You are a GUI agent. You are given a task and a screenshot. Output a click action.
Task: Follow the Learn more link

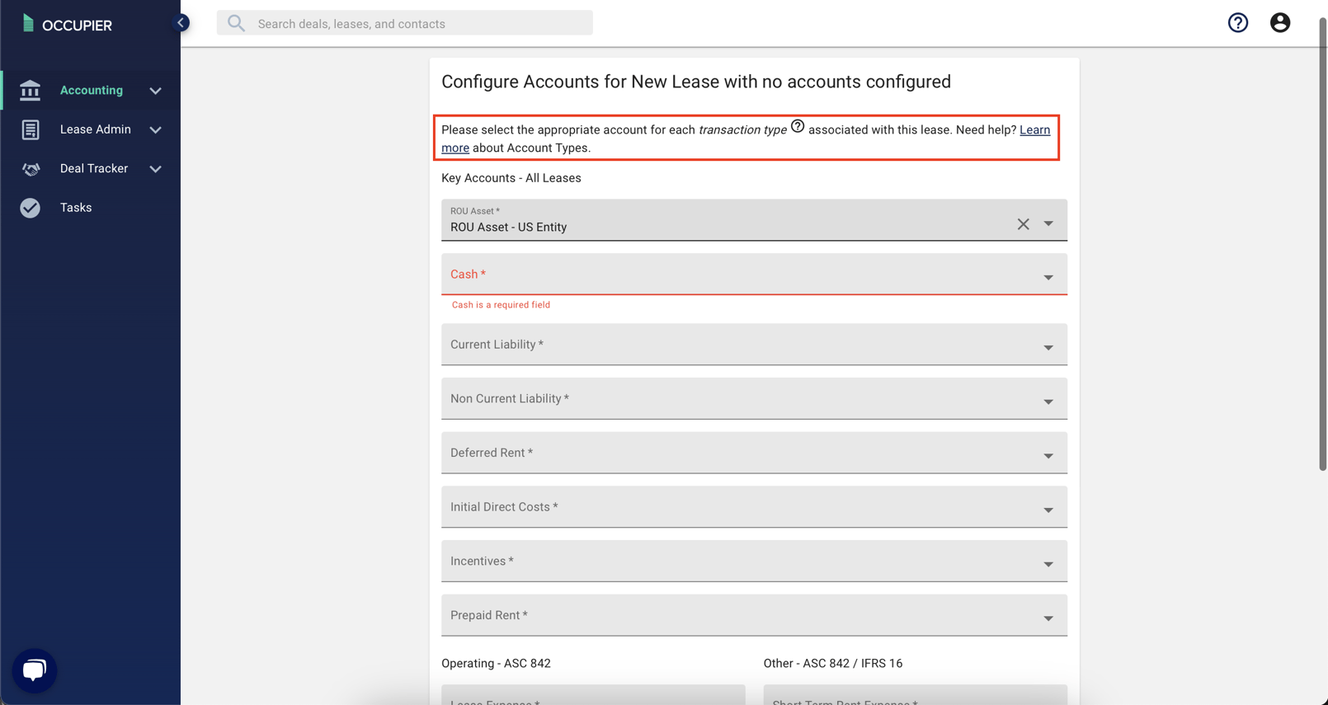tap(1034, 129)
